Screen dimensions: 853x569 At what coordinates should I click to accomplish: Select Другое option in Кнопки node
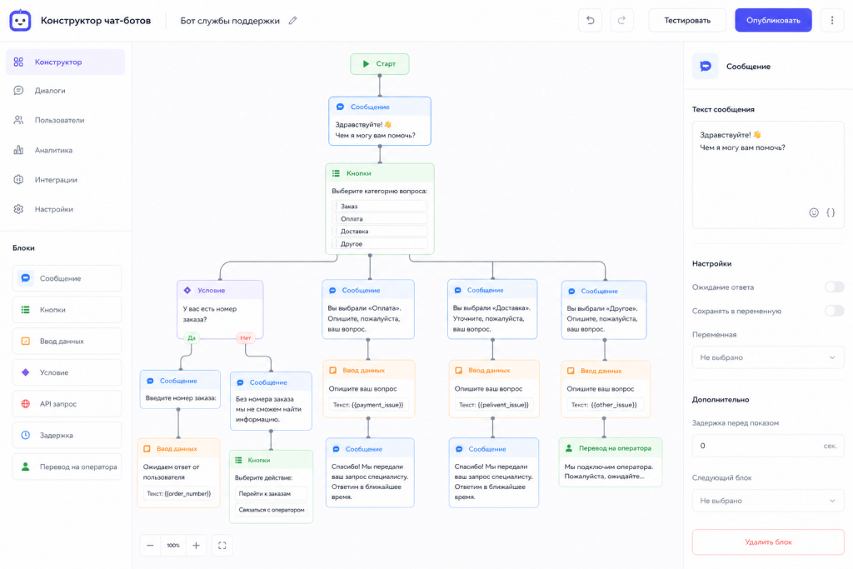[379, 244]
